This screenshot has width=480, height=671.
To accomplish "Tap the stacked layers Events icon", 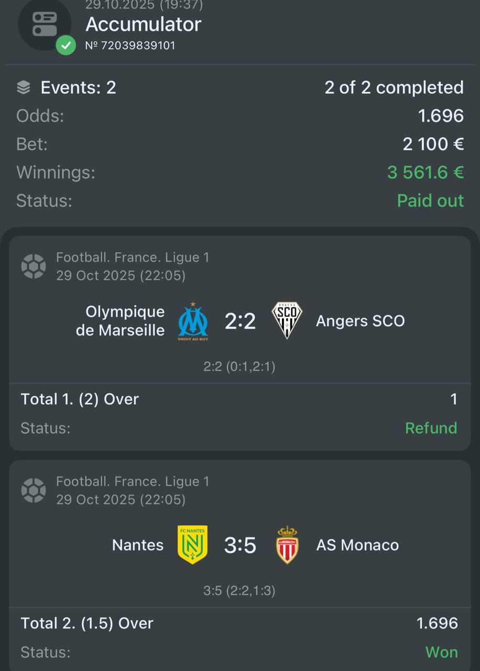I will tap(24, 88).
